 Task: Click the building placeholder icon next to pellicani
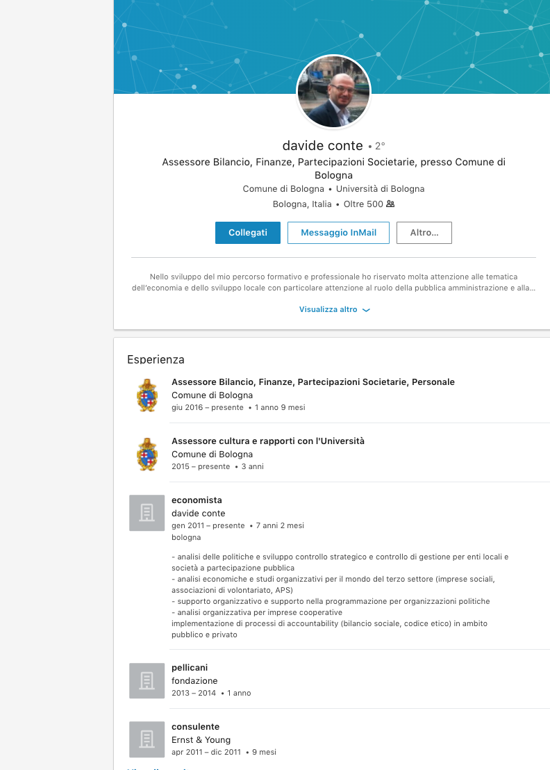coord(147,680)
